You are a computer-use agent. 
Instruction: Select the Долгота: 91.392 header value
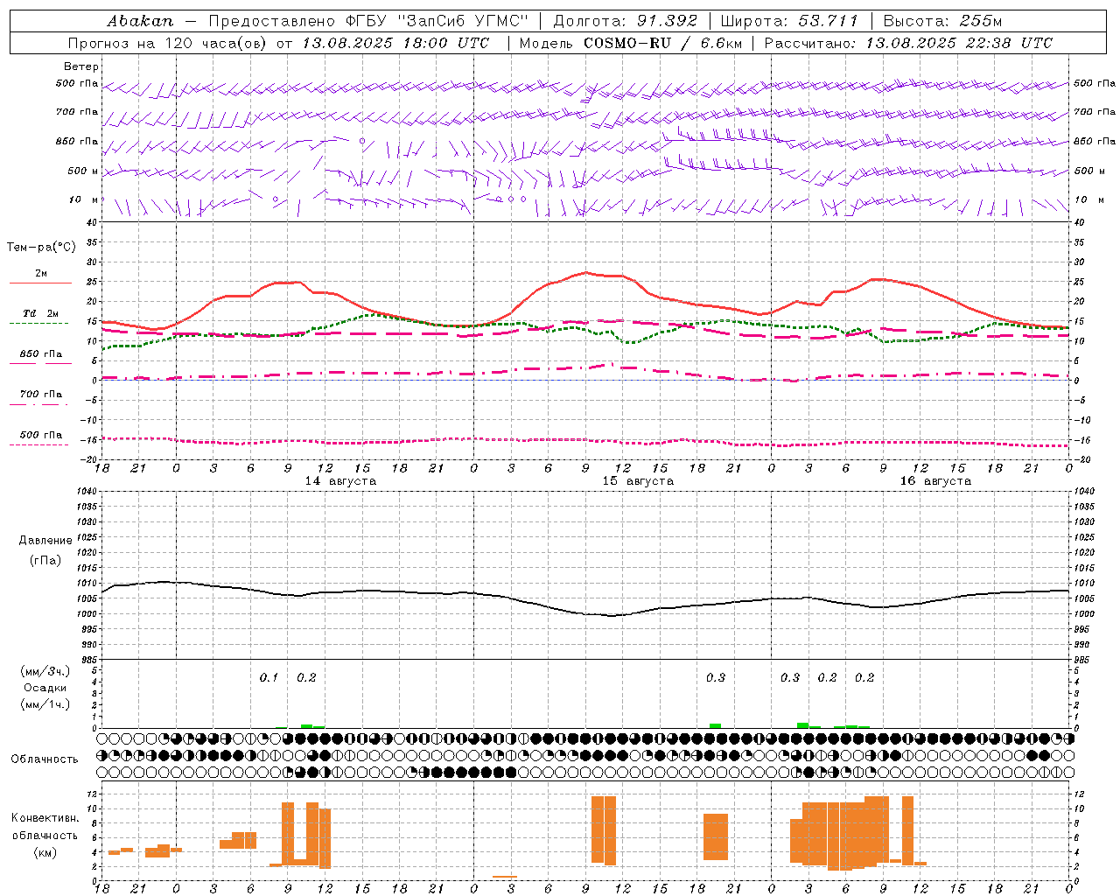[626, 20]
